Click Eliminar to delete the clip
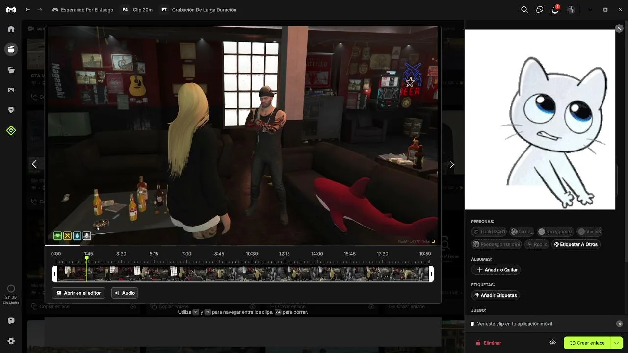This screenshot has width=628, height=353. [x=489, y=343]
